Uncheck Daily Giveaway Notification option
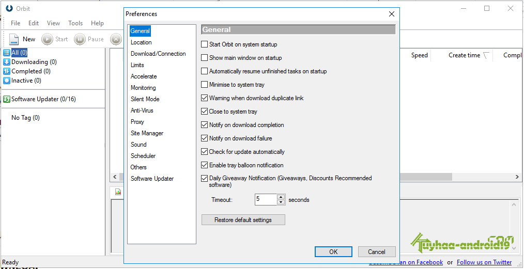 [x=204, y=178]
